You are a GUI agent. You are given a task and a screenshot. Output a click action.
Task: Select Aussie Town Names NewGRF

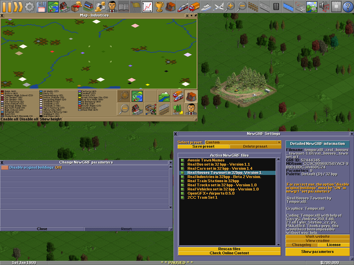pyautogui.click(x=227, y=160)
